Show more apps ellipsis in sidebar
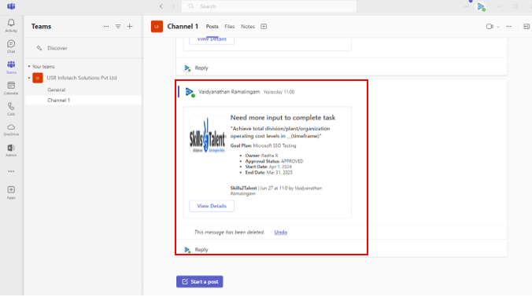The width and height of the screenshot is (532, 297). pyautogui.click(x=11, y=171)
